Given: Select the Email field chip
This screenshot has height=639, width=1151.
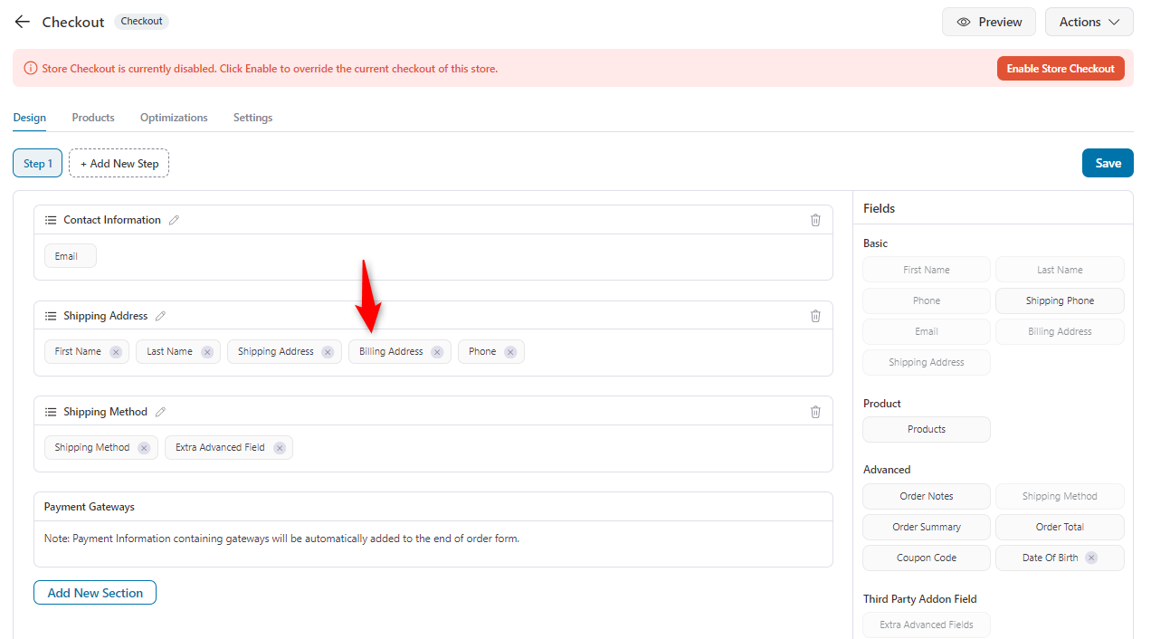Looking at the screenshot, I should (x=71, y=256).
